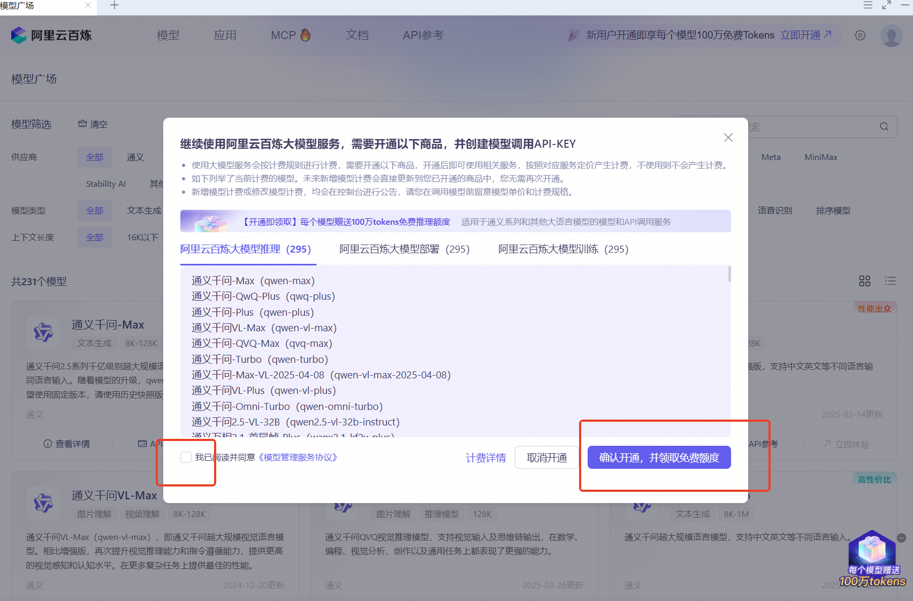Click the 取消开通 button

coord(547,458)
